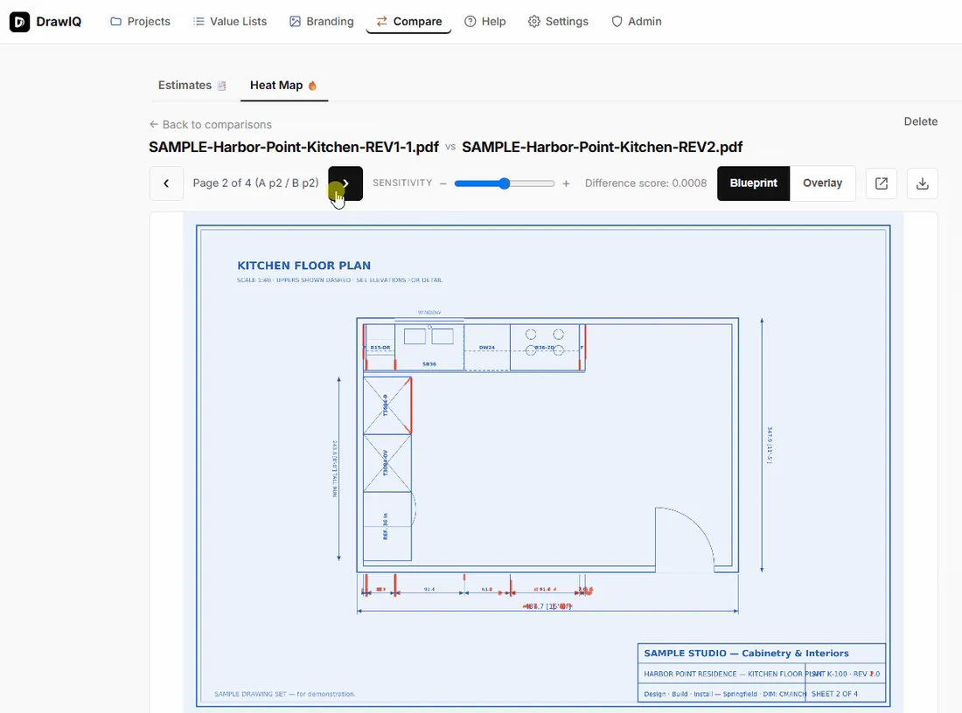Open comparison in new window icon
Screen dimensions: 962x713
click(882, 183)
